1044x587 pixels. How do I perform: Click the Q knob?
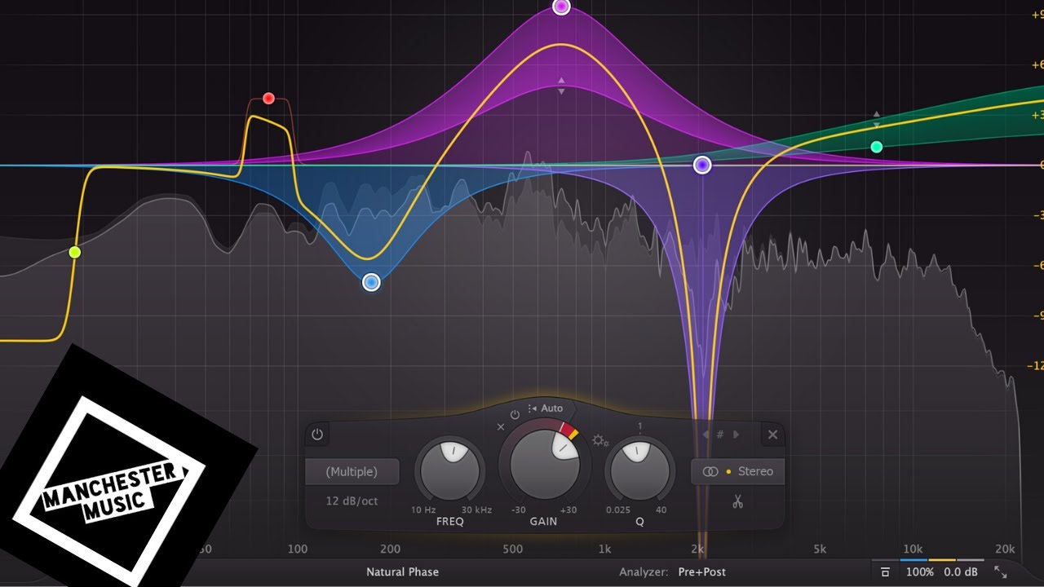coord(639,470)
